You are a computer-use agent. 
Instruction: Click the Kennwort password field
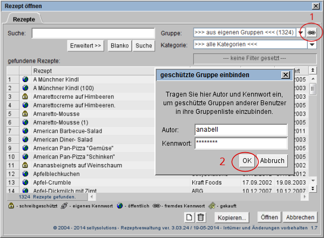(x=241, y=143)
